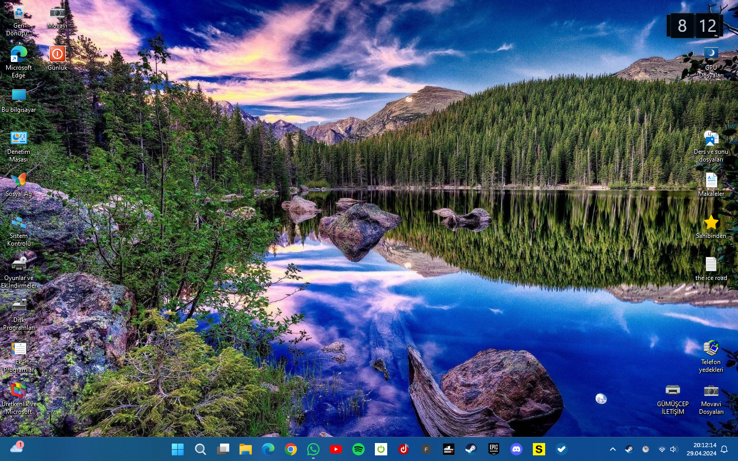Switch to WhatsApp in taskbar

313,449
